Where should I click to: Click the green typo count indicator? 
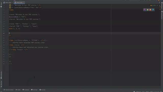click(155, 5)
